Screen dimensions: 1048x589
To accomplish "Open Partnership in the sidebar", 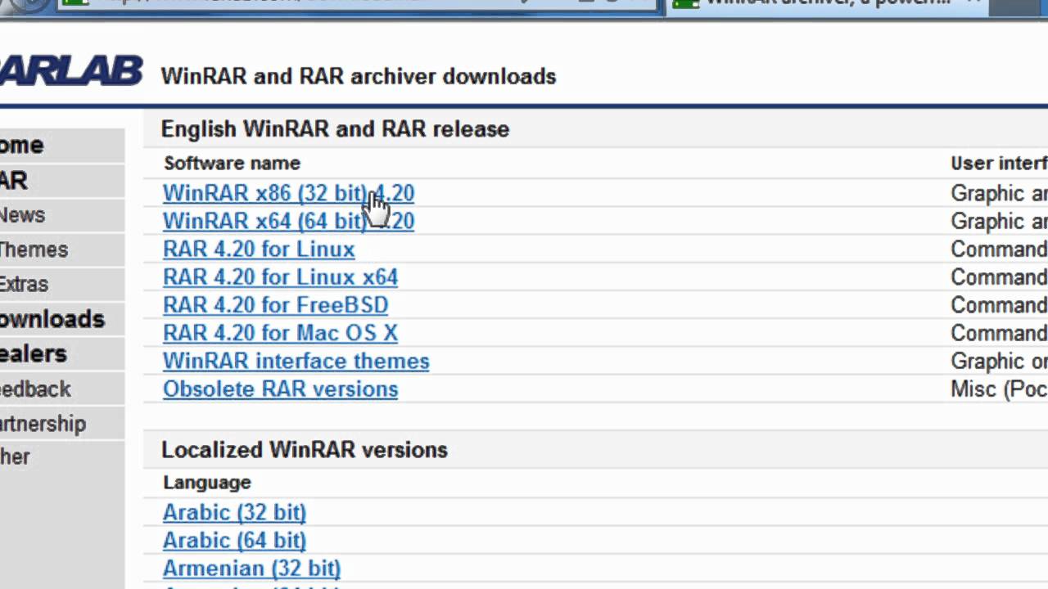I will pyautogui.click(x=43, y=424).
